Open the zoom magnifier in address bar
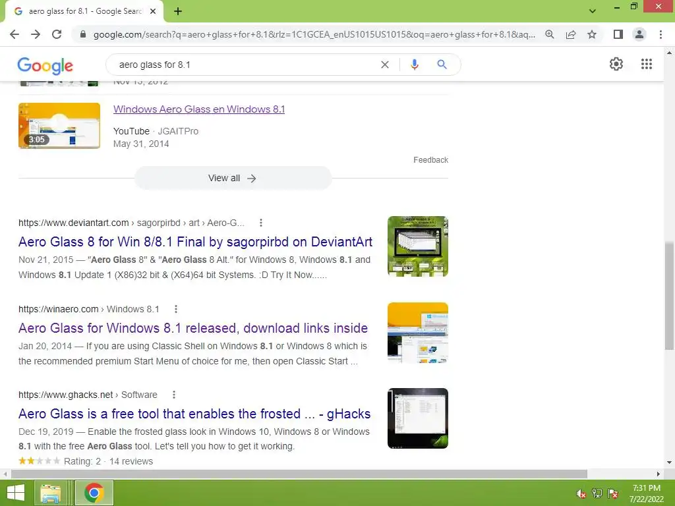675x506 pixels. tap(550, 34)
